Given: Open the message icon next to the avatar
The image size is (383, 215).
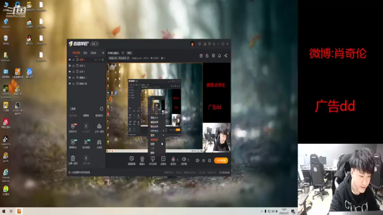Looking at the screenshot, I should click(x=200, y=44).
